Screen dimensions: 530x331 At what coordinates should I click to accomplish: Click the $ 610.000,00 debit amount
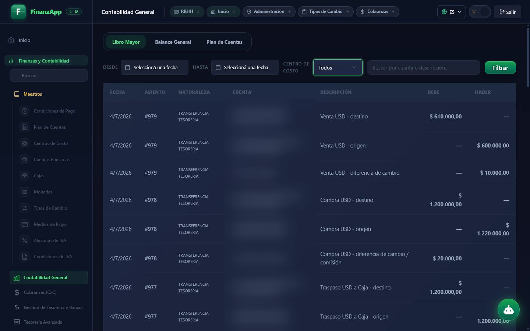click(445, 117)
